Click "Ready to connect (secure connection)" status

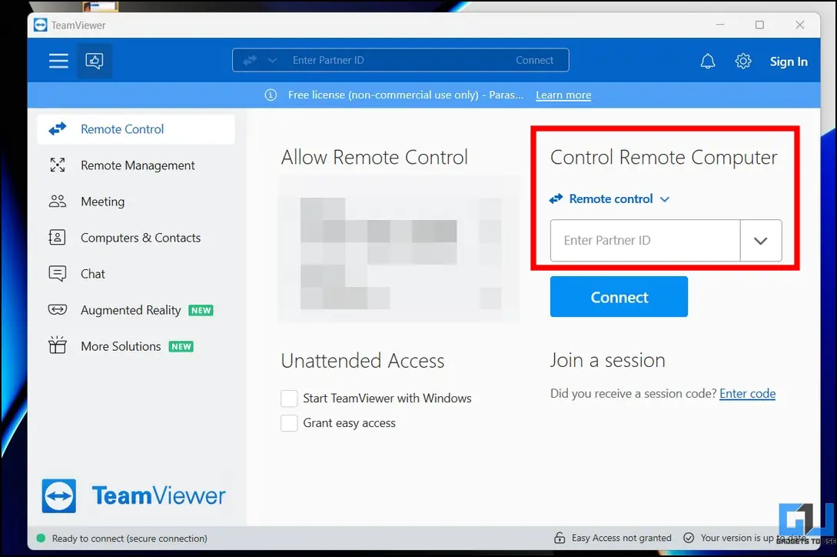point(130,539)
